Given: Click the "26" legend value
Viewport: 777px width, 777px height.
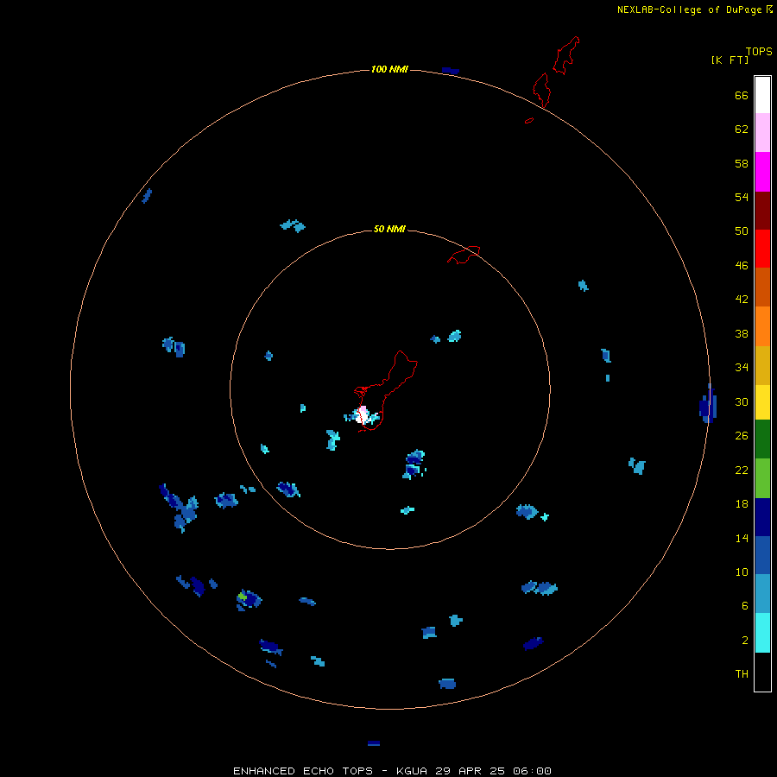Looking at the screenshot, I should click(742, 436).
